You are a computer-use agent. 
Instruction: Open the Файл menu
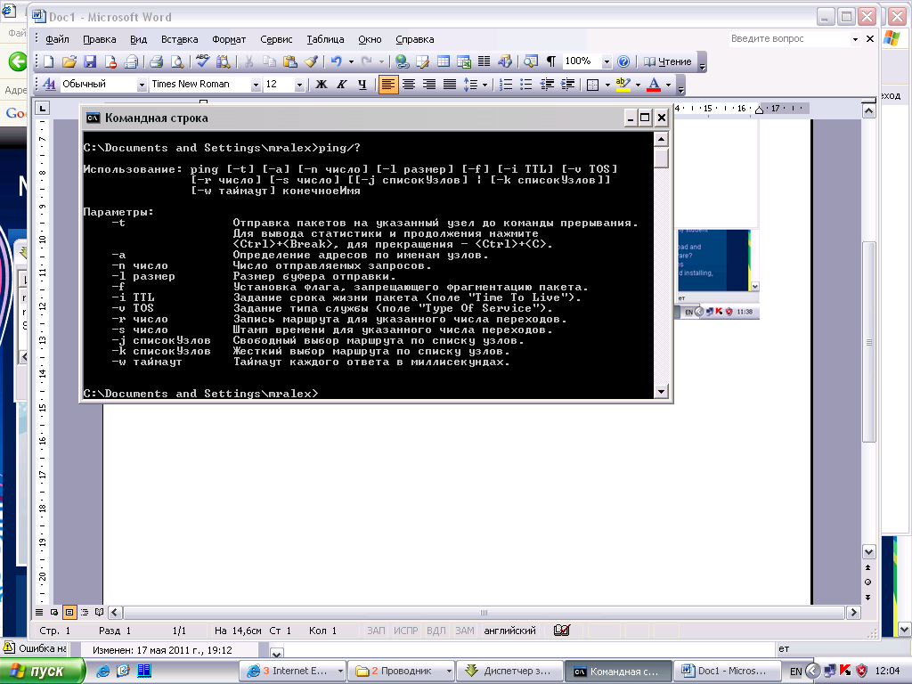pos(57,39)
